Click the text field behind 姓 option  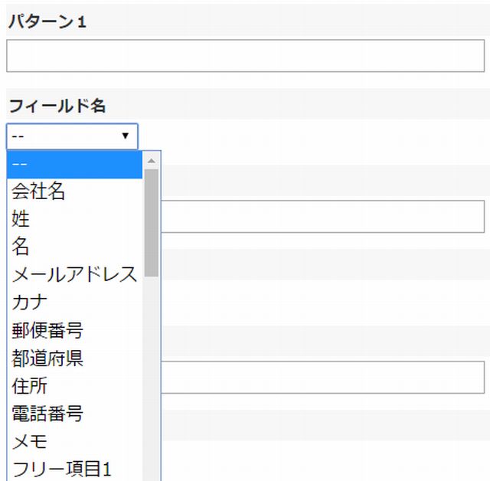click(x=322, y=216)
